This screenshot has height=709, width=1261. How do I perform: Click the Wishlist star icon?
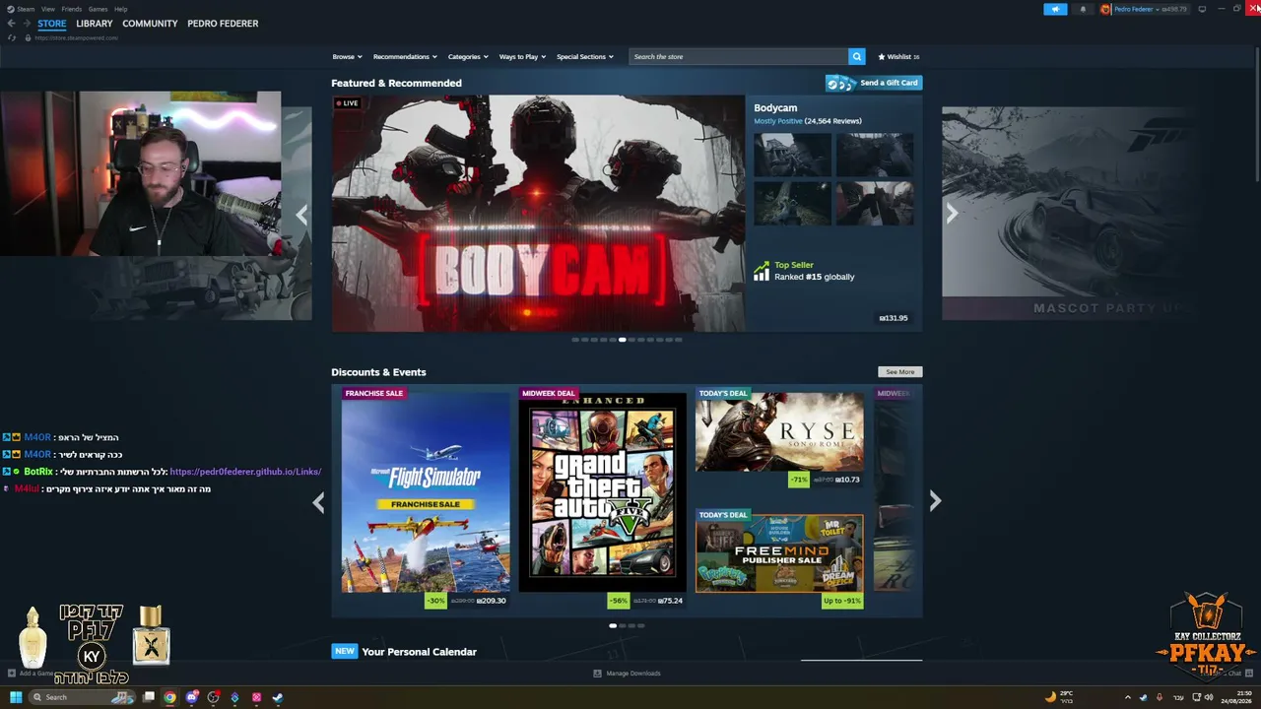pos(882,57)
